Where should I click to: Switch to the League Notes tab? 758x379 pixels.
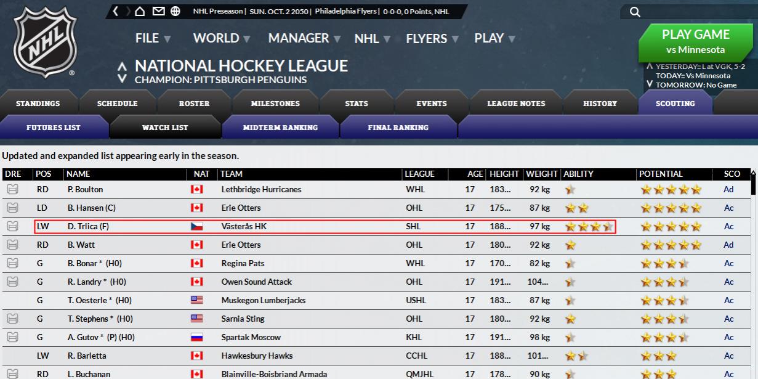(516, 103)
